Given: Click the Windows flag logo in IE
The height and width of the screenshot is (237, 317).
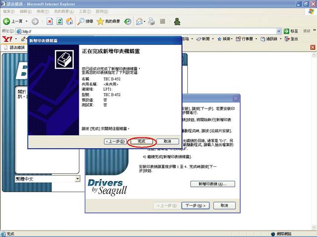Looking at the screenshot, I should tap(311, 11).
